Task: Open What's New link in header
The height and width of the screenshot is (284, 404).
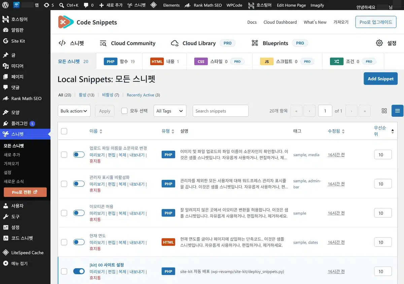Action: click(315, 22)
